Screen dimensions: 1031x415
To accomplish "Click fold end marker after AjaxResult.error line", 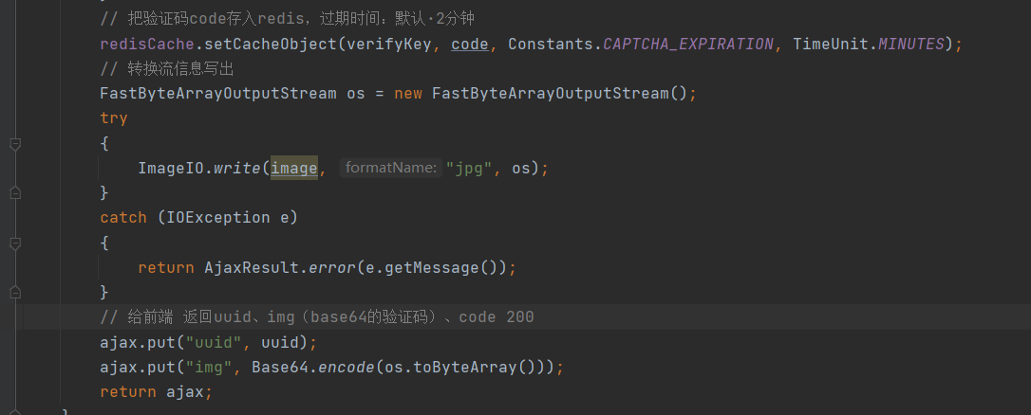I will pos(15,292).
